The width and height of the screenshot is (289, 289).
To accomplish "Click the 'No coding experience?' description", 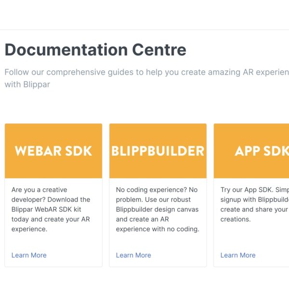I will [158, 210].
